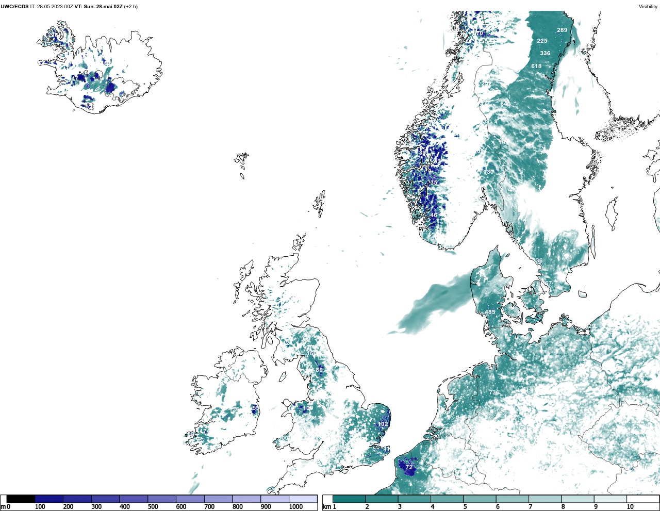The height and width of the screenshot is (511, 660).
Task: Click the '1000' legend tick label
Action: point(296,507)
